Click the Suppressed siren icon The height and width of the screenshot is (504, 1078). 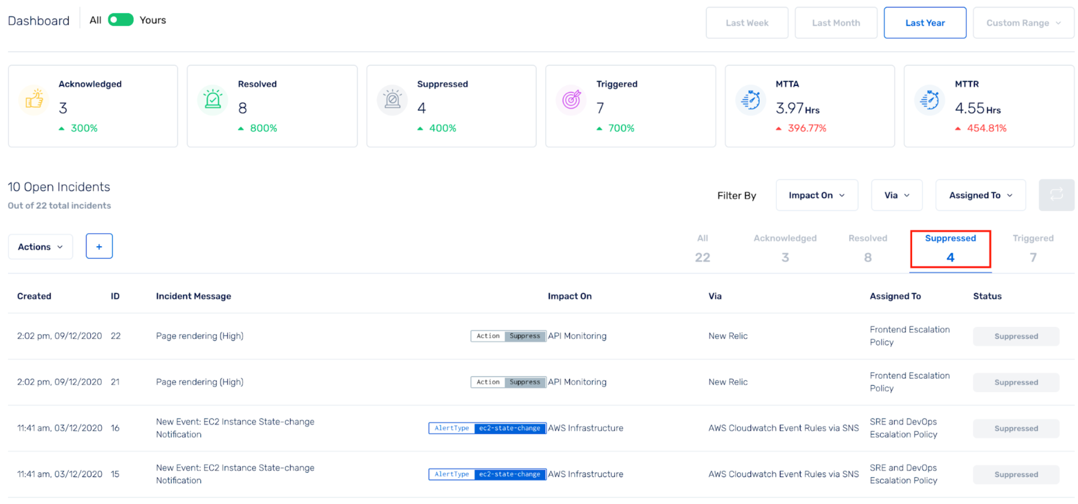pyautogui.click(x=392, y=100)
